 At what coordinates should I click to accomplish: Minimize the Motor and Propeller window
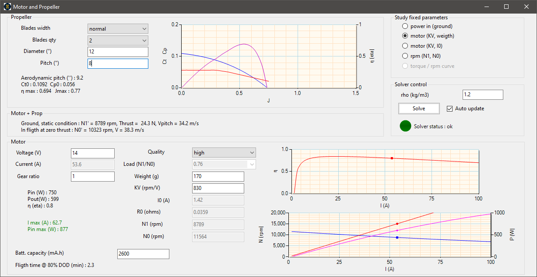486,7
